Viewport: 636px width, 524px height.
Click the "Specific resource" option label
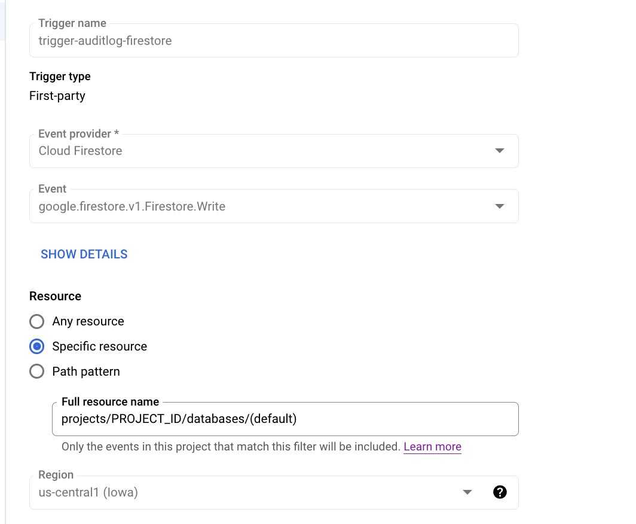click(x=99, y=347)
